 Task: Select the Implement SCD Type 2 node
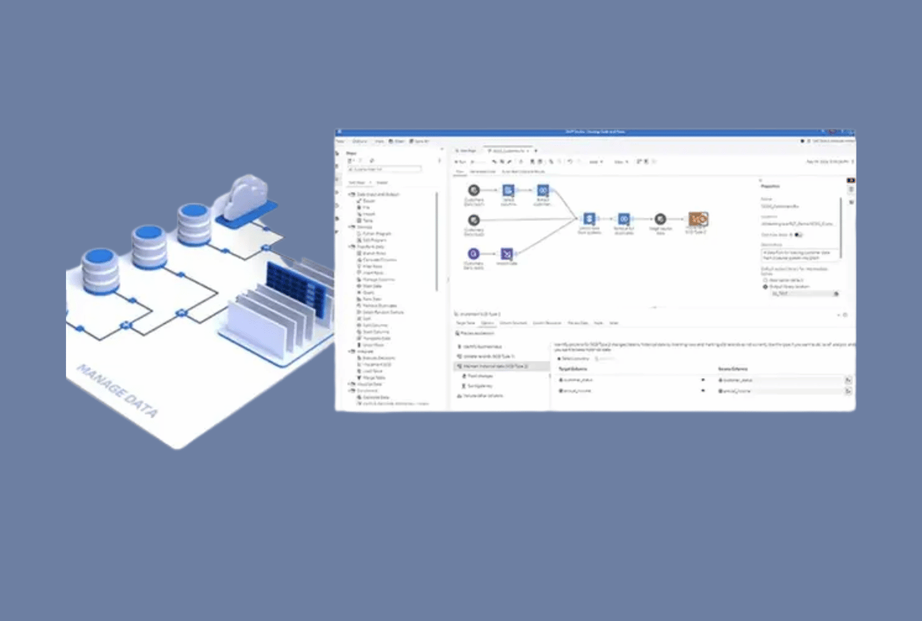point(698,220)
